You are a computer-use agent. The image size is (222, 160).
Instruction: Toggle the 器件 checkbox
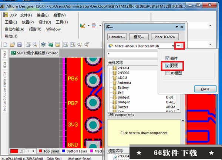pos(167,58)
